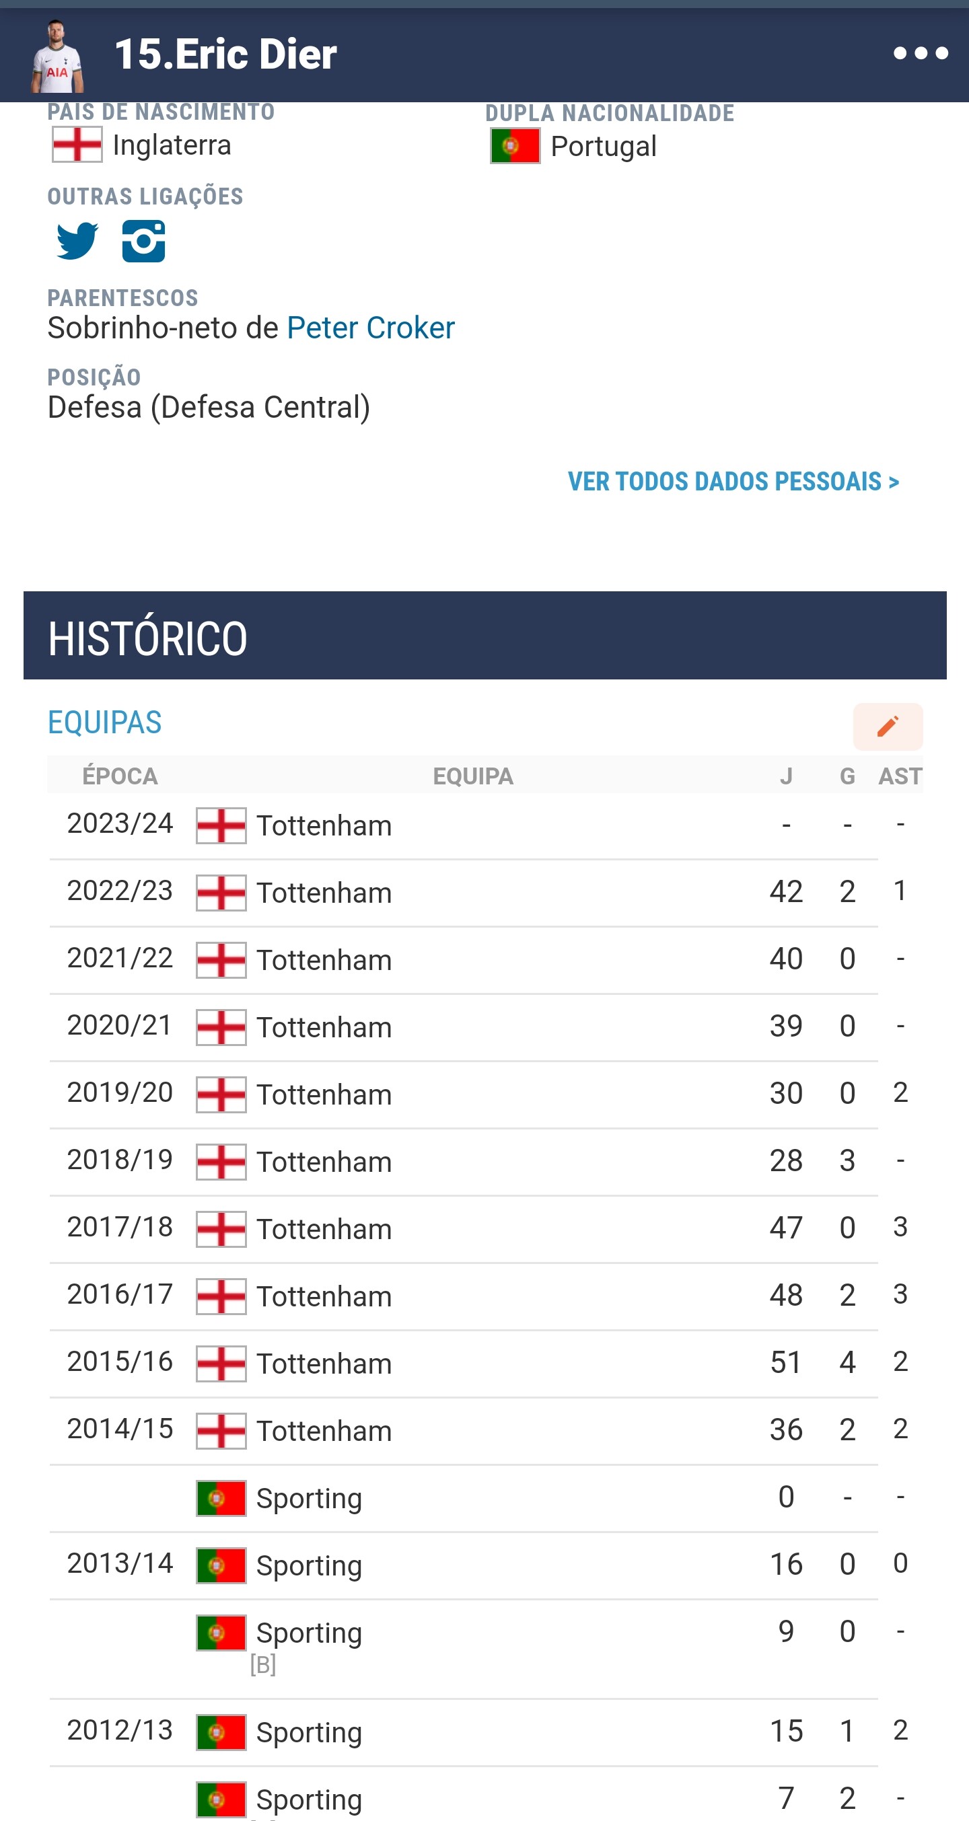Screen dimensions: 969x1821
Task: Select the Histórico section header
Action: tap(148, 638)
